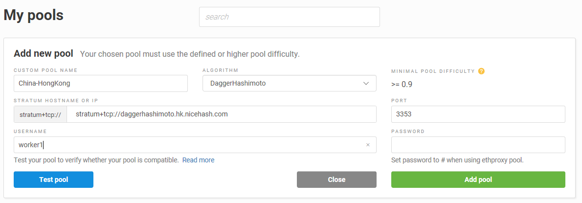Hit the green Add pool button
The image size is (582, 203).
(478, 180)
